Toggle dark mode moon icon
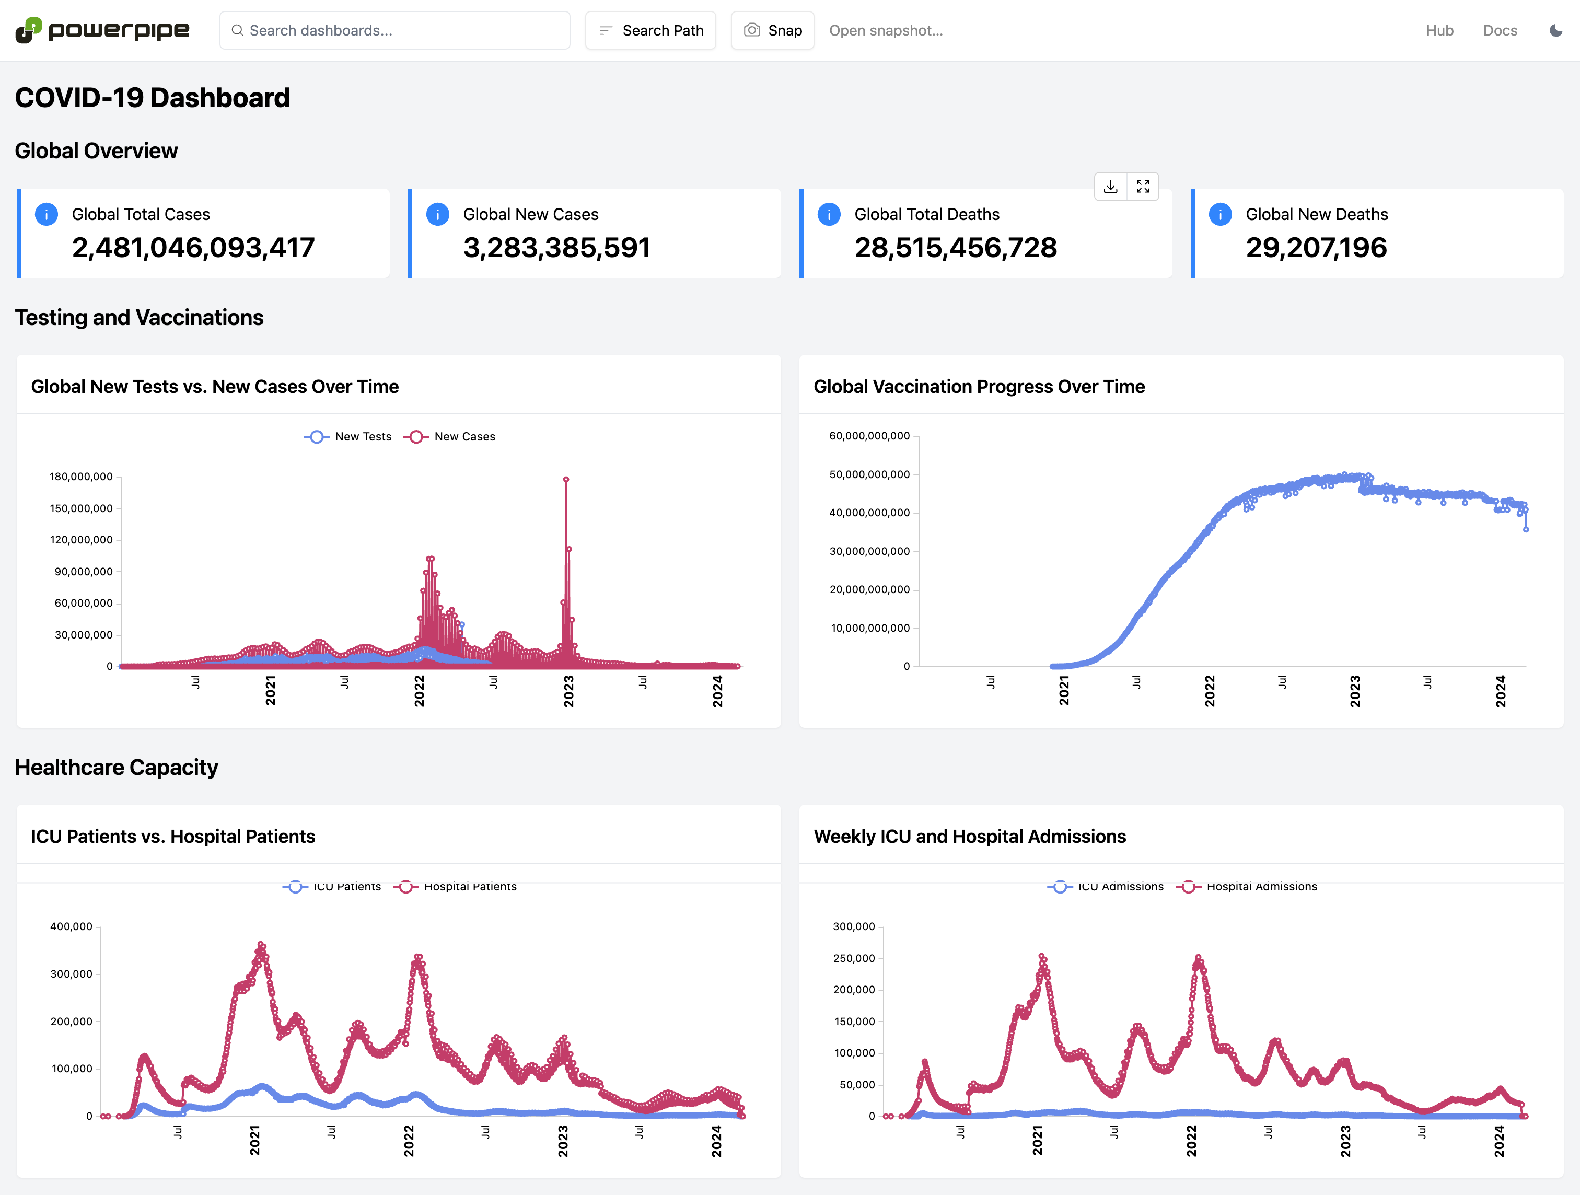The width and height of the screenshot is (1580, 1195). click(x=1556, y=30)
